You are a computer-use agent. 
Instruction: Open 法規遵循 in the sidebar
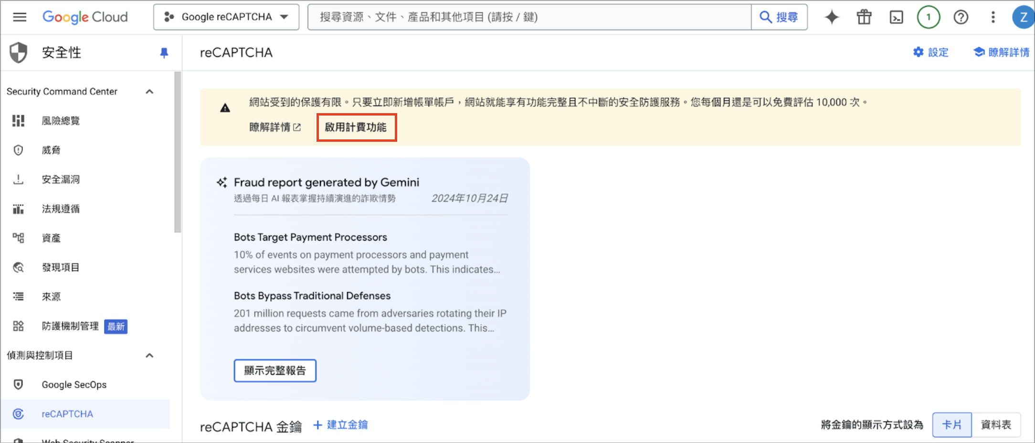[x=61, y=209]
